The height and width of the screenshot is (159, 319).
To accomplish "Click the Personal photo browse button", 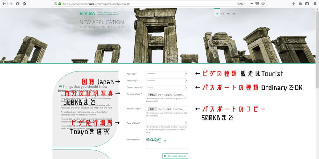I will (x=152, y=95).
